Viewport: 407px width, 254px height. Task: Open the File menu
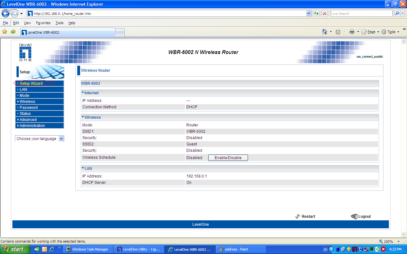[5, 23]
